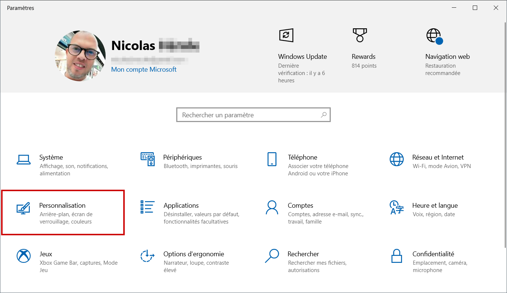Open the Confidentialité settings title
Screen dimensions: 507x293
tap(433, 254)
